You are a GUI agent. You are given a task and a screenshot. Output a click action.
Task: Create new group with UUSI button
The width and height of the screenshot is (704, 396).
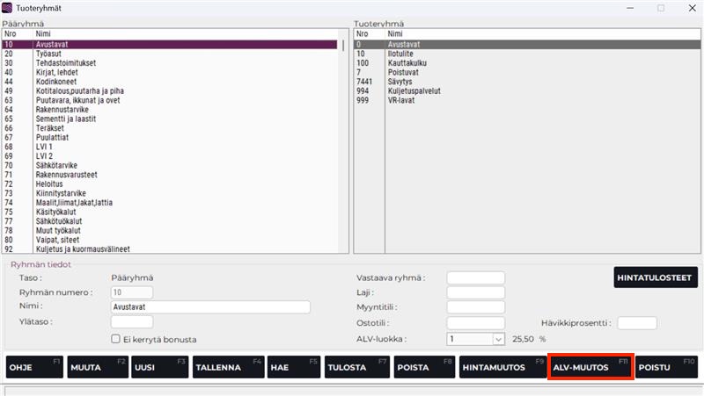click(x=158, y=367)
